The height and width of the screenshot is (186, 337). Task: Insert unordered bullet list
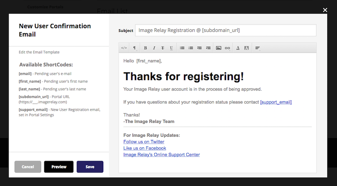[x=182, y=48]
